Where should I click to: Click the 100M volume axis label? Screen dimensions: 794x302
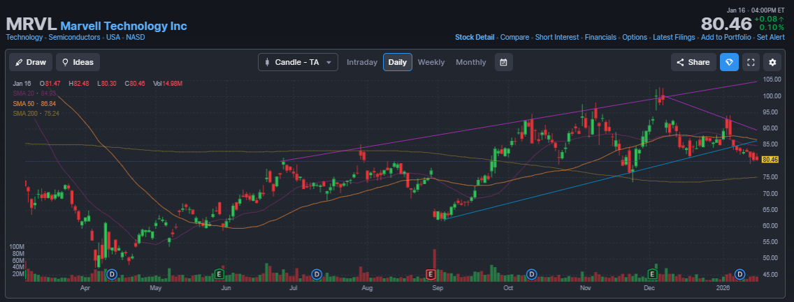point(17,246)
